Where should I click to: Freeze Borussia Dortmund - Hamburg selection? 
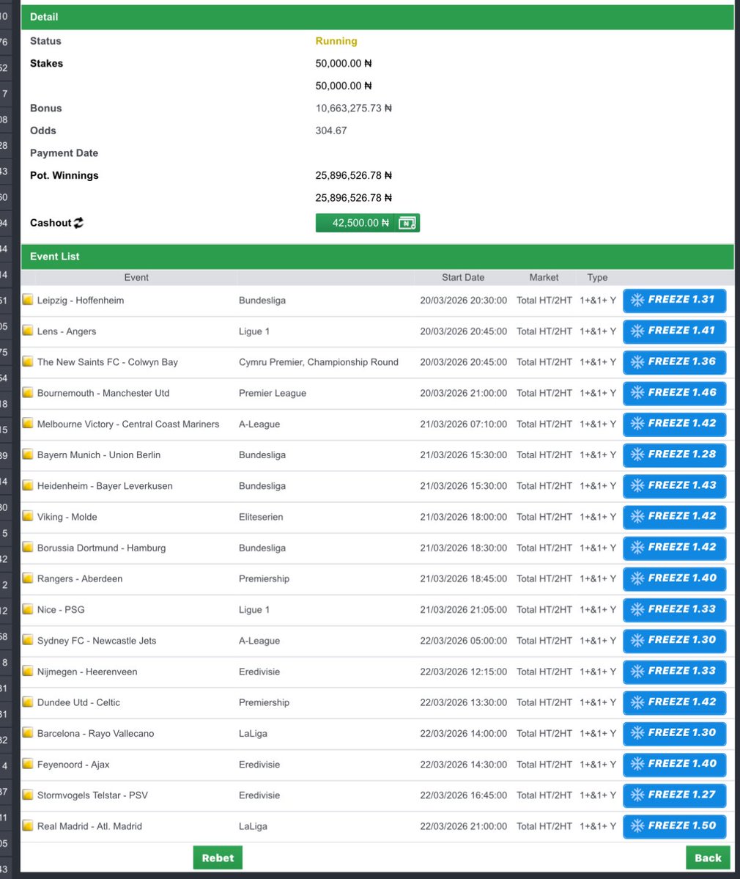click(675, 547)
